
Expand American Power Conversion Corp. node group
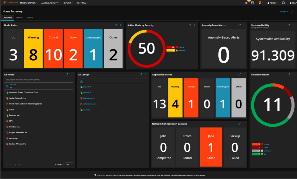24,92
